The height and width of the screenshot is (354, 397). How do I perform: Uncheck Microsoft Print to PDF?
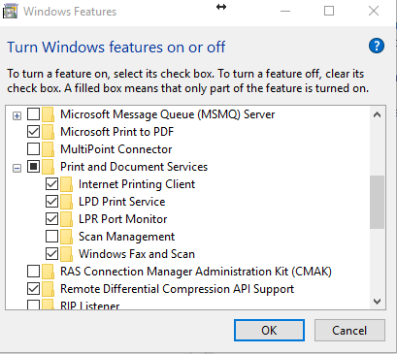[x=33, y=132]
